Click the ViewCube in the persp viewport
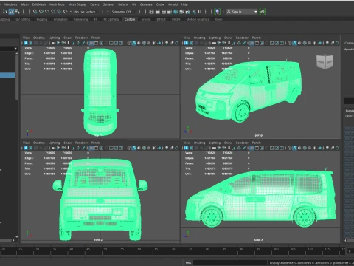Viewport: 354px width, 266px height. coord(324,61)
